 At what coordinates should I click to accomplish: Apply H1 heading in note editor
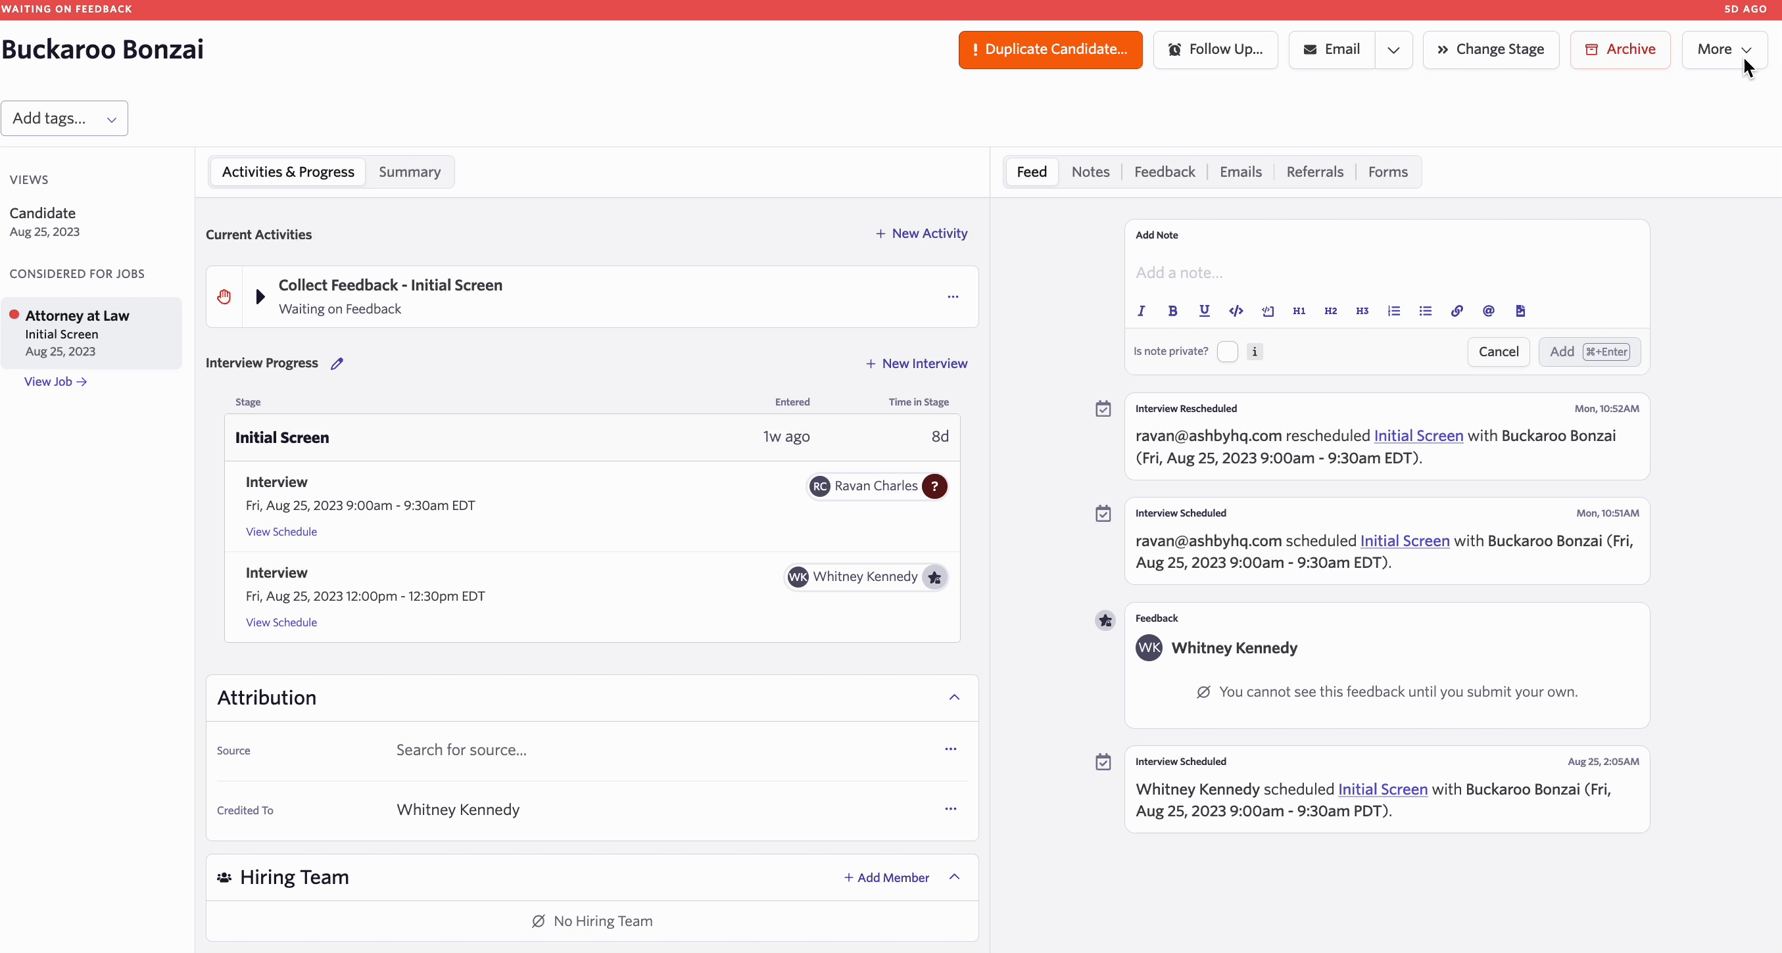(x=1299, y=310)
